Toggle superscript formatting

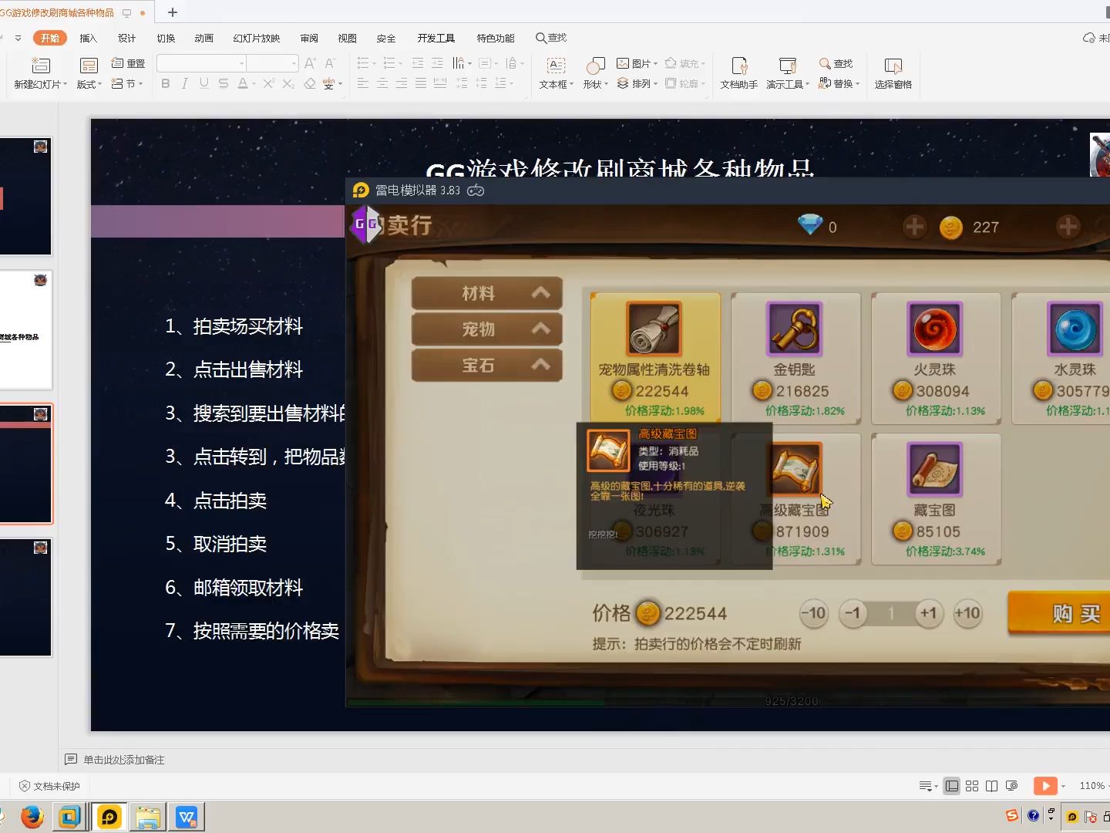(268, 83)
